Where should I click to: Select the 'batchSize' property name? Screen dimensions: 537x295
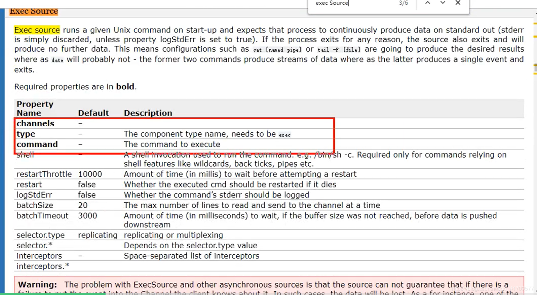click(x=35, y=205)
